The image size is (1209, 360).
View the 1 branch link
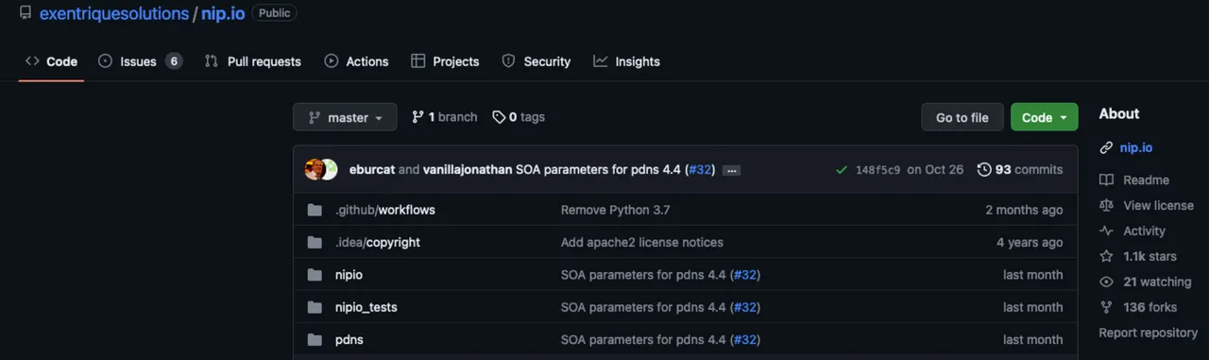[444, 117]
